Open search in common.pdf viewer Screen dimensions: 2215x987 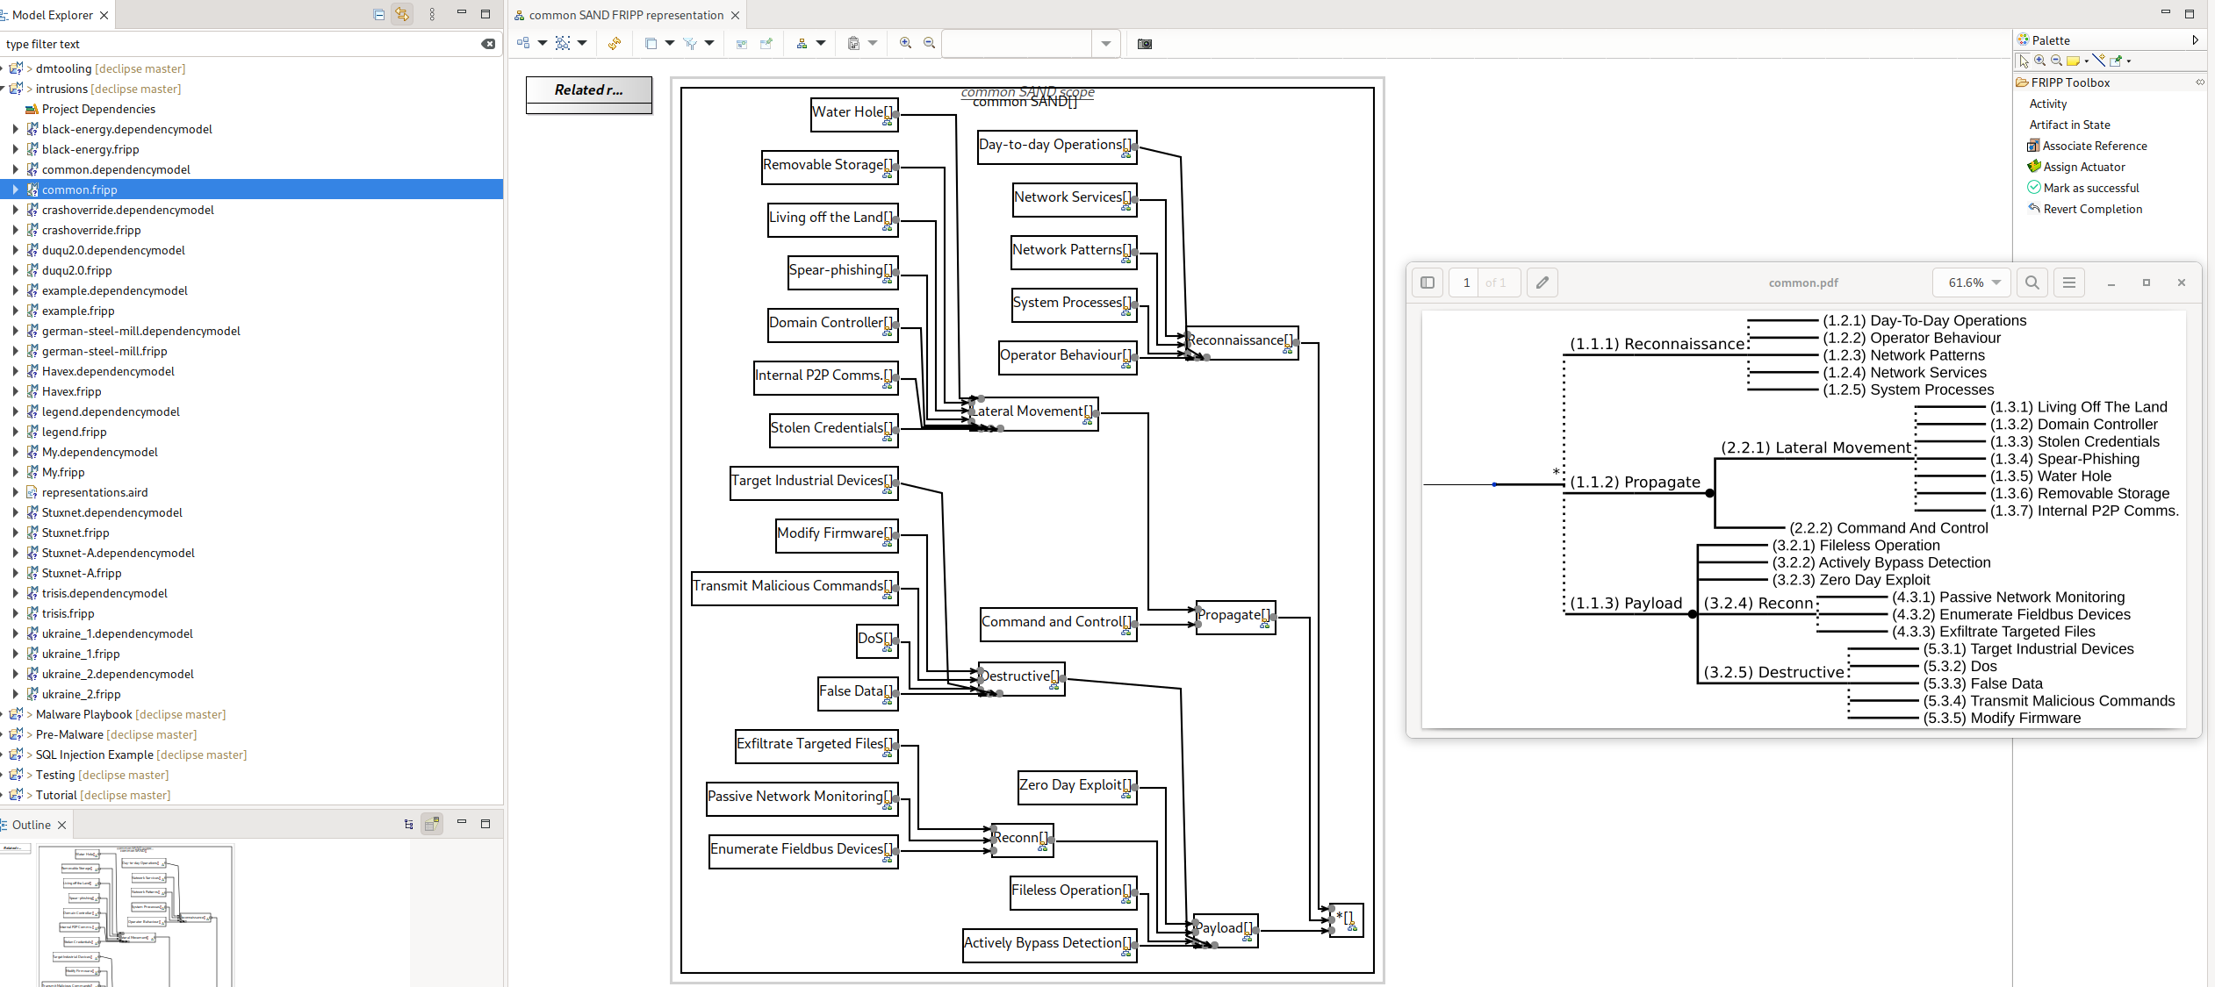coord(2032,283)
